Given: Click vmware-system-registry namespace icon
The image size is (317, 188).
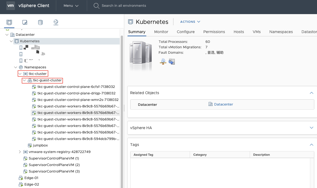Looking at the screenshot, I should pos(25,152).
